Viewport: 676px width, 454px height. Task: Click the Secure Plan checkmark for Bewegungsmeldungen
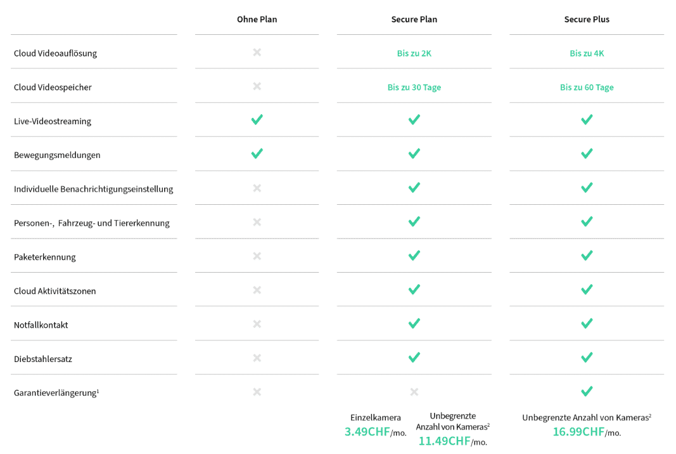(414, 153)
